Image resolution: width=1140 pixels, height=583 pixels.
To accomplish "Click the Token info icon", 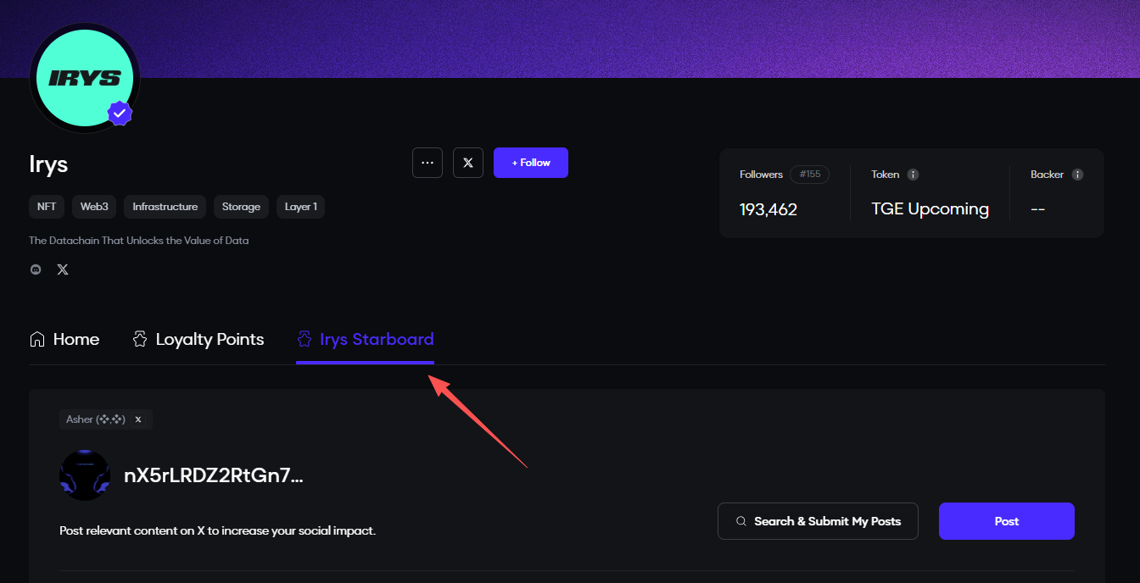I will click(x=913, y=175).
